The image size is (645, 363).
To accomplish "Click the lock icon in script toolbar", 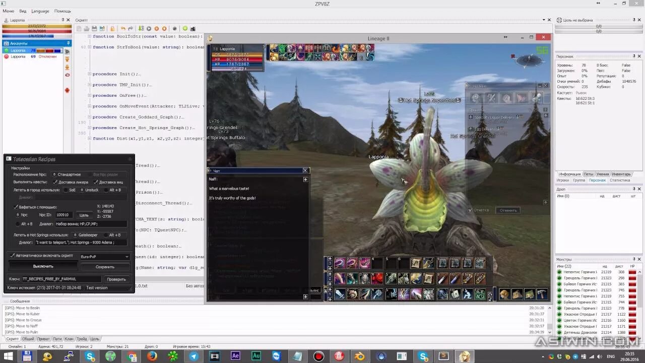I will [x=112, y=29].
